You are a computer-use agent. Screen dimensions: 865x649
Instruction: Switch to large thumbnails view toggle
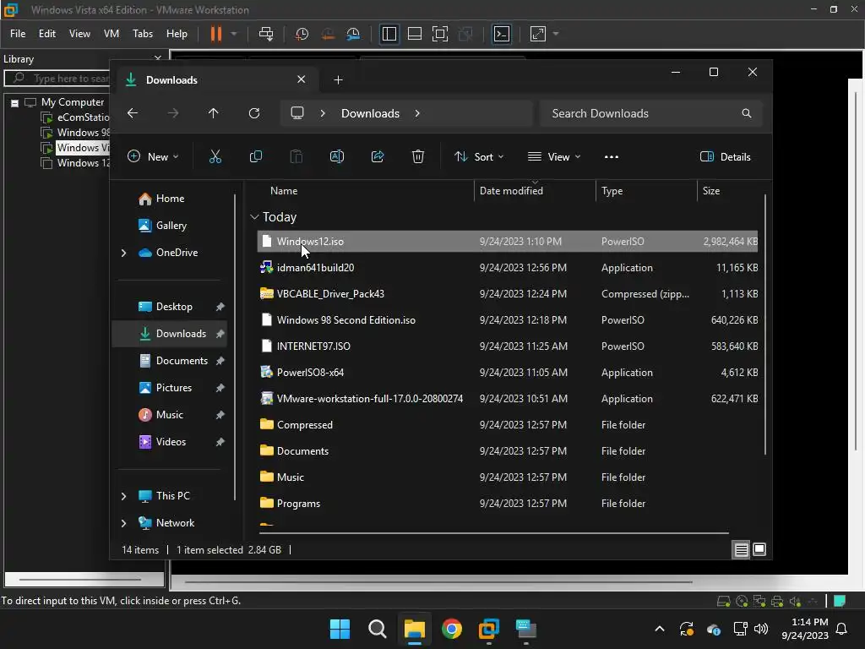(759, 549)
